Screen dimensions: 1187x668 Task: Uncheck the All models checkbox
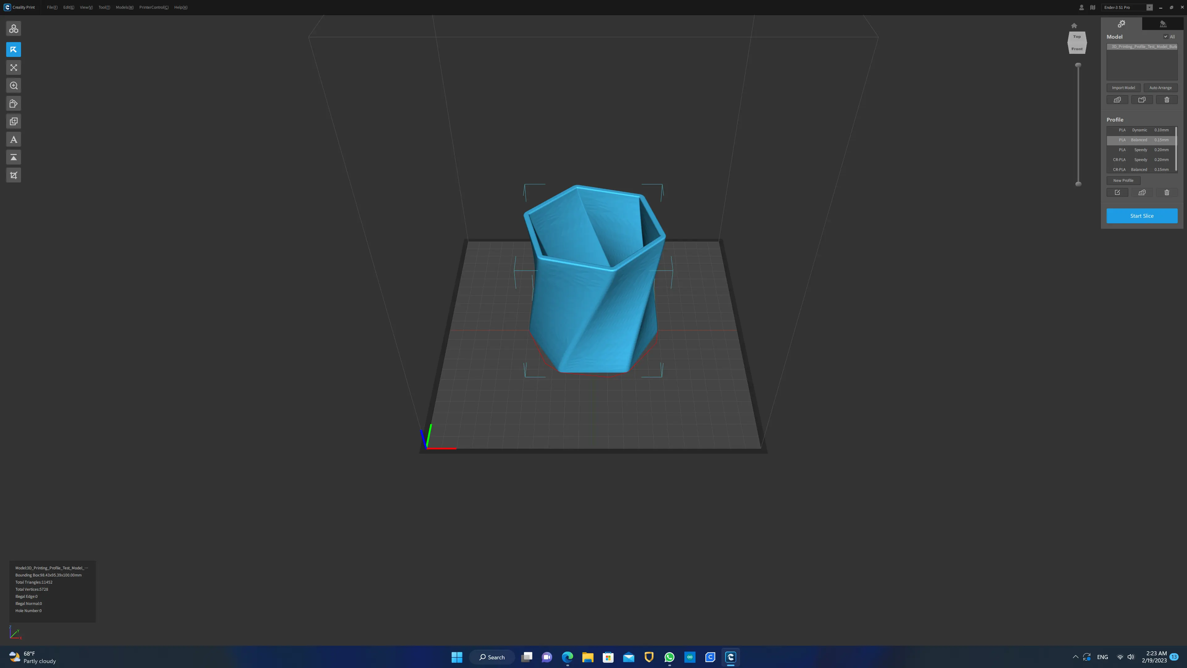pos(1165,37)
